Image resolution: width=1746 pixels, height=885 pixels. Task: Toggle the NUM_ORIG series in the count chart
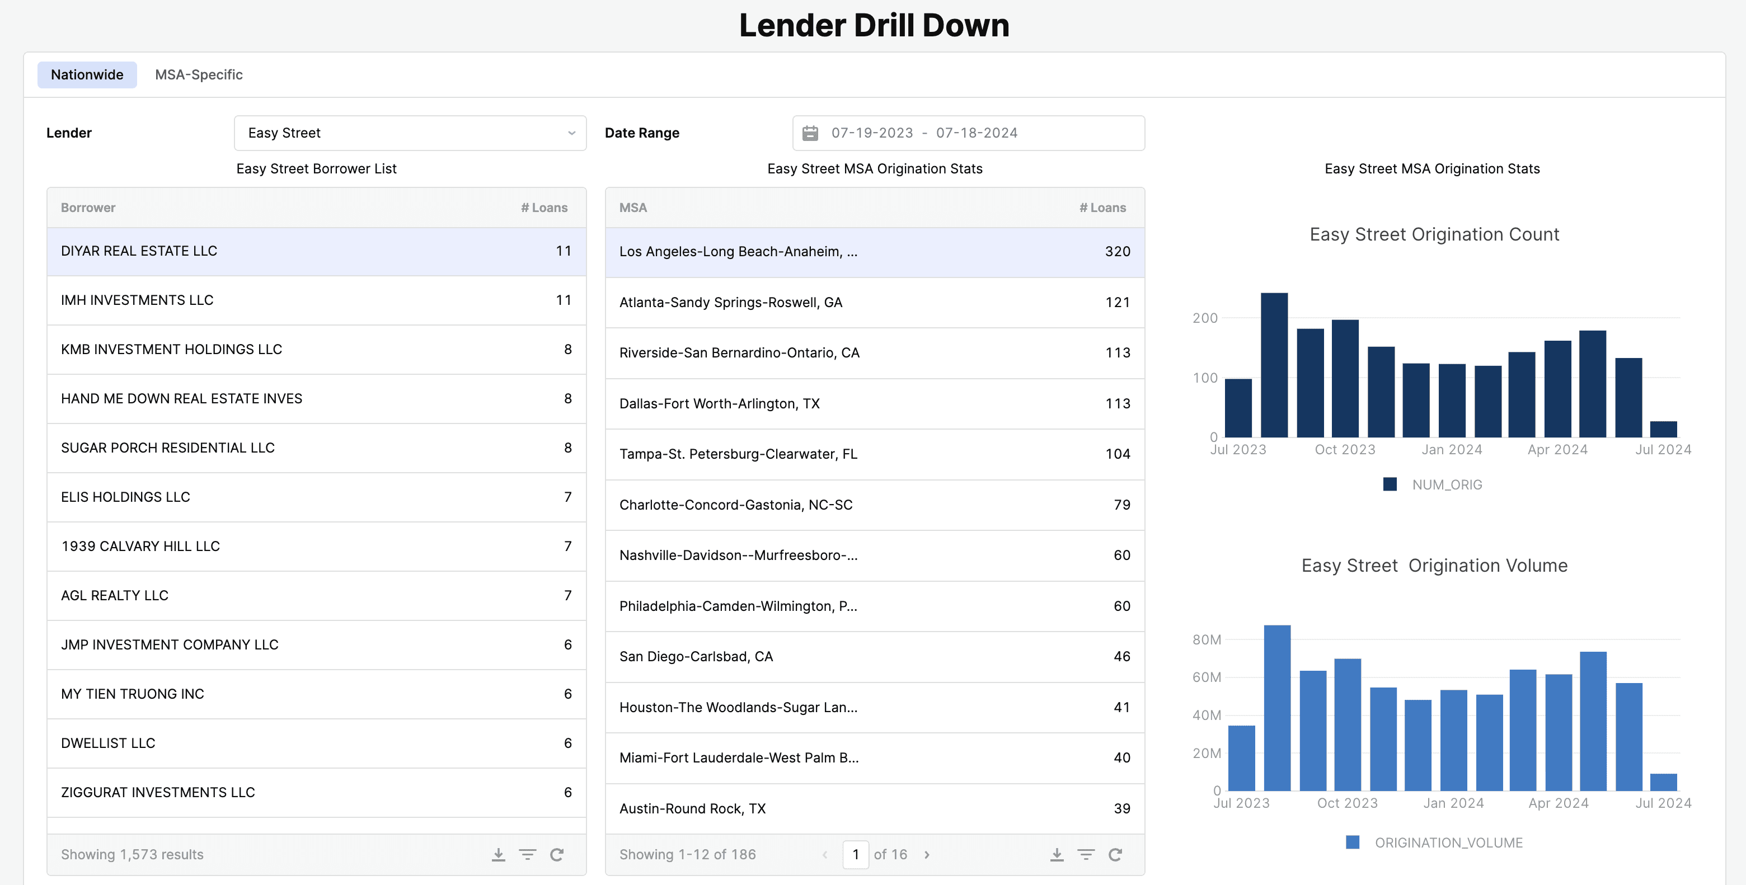1431,484
